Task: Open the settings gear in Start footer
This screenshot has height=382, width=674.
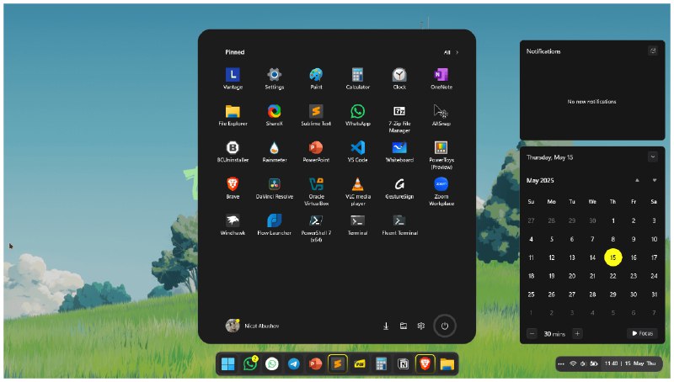Action: (420, 326)
